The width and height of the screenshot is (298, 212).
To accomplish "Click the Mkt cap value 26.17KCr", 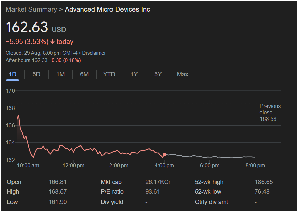I will pos(158,182).
